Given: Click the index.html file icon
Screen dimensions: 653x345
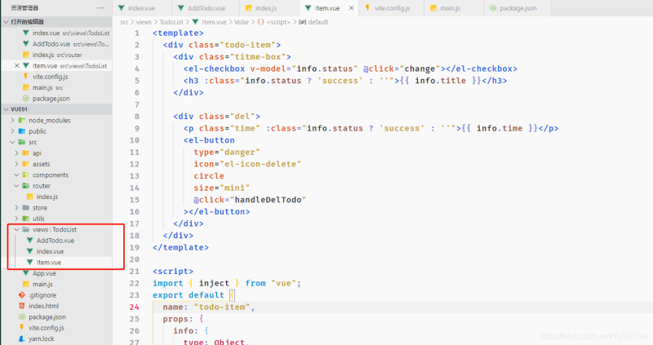Looking at the screenshot, I should (x=22, y=306).
